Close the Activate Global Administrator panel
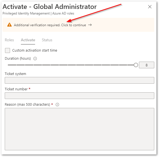This screenshot has height=157, width=159. [150, 7]
